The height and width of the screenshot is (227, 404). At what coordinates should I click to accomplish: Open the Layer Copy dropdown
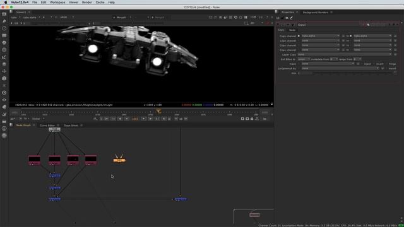click(345, 55)
